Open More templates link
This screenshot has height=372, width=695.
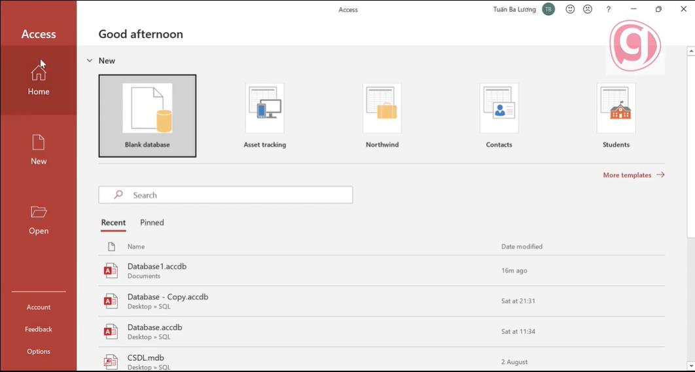(x=633, y=175)
